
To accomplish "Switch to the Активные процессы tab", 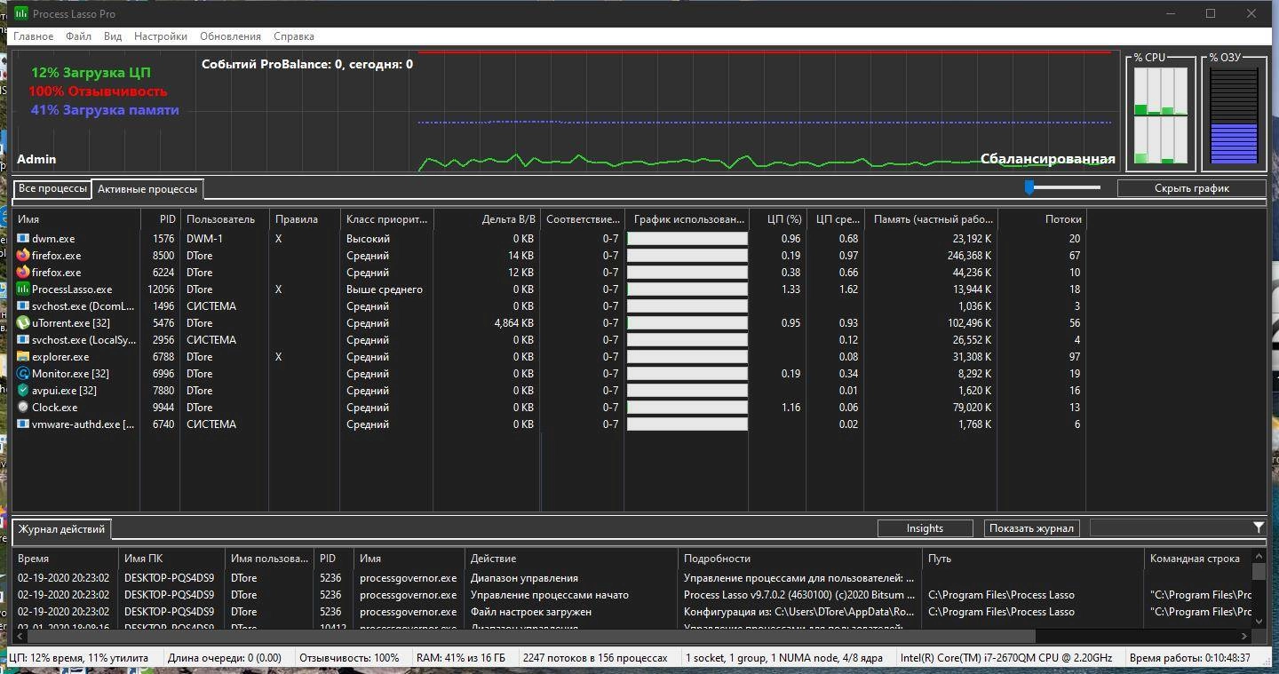I will click(x=147, y=189).
